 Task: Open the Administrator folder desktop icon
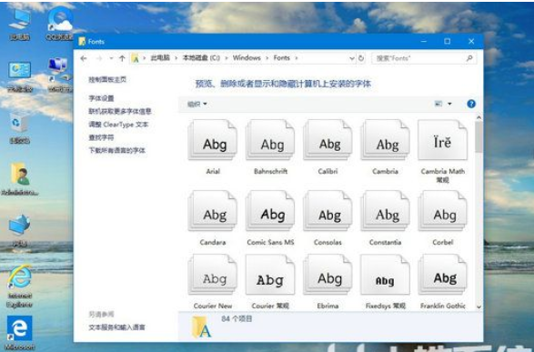click(19, 178)
